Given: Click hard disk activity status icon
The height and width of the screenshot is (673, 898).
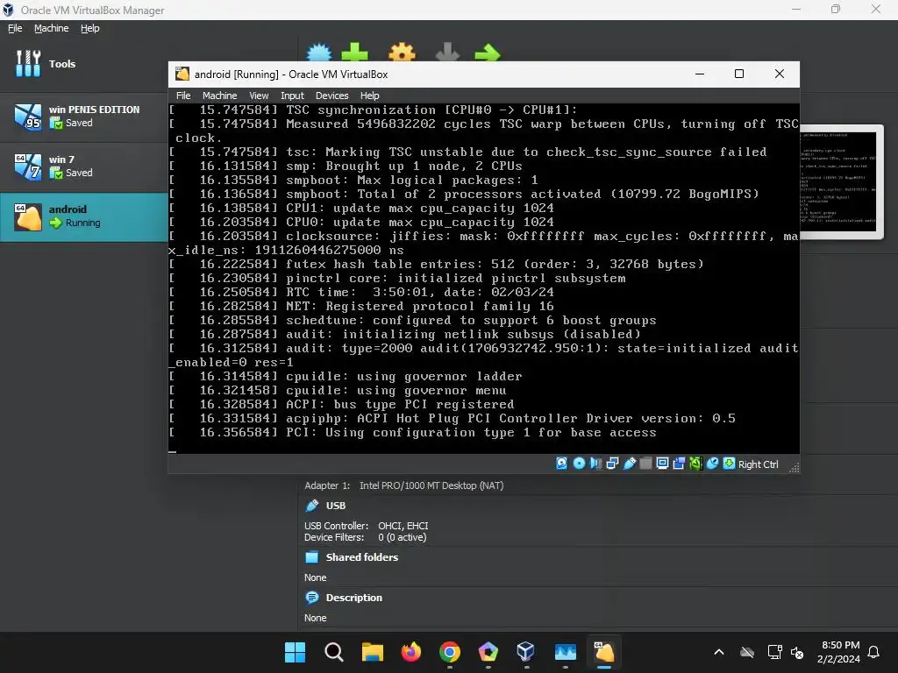Looking at the screenshot, I should point(562,464).
